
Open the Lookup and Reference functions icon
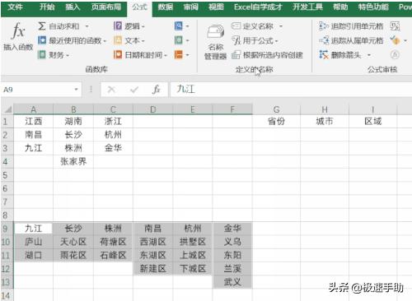tap(179, 26)
